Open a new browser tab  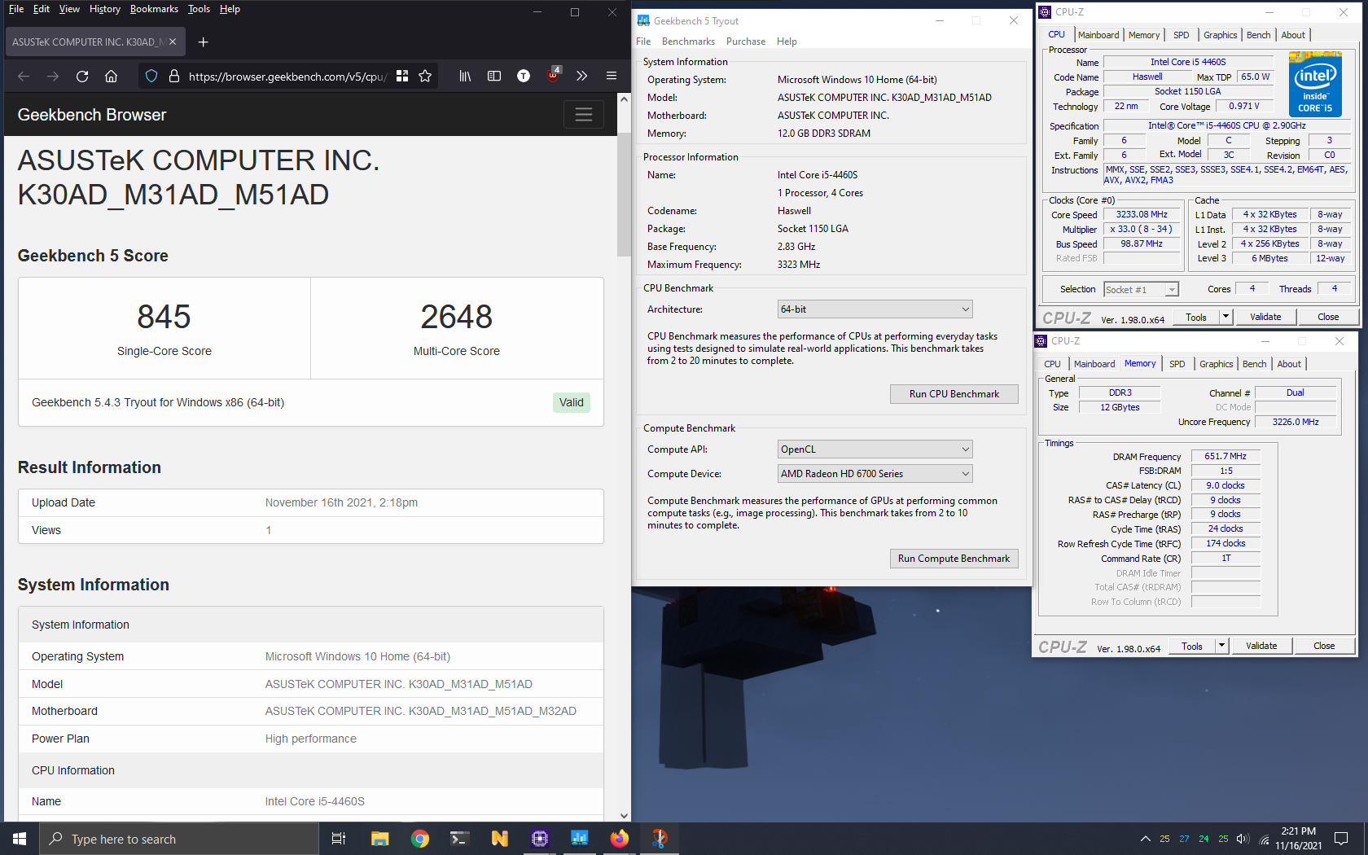click(204, 42)
